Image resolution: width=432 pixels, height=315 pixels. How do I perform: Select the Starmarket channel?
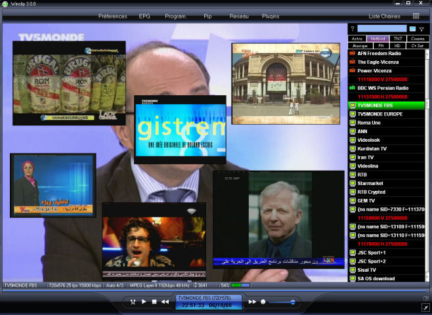pos(386,183)
